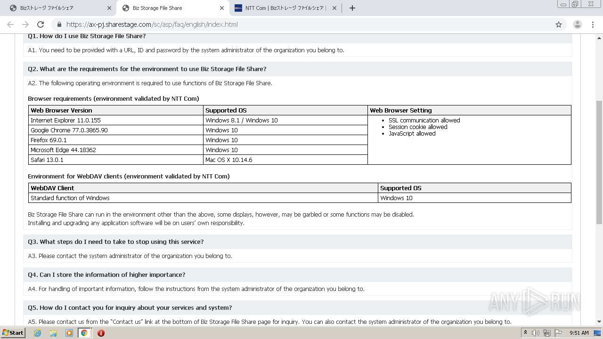This screenshot has width=603, height=339.
Task: Launch Internet Explorer from the taskbar
Action: coord(38,333)
